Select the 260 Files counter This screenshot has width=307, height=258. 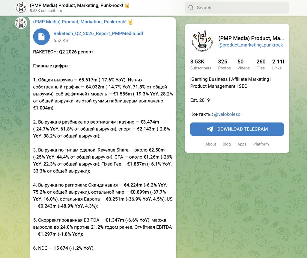point(261,65)
